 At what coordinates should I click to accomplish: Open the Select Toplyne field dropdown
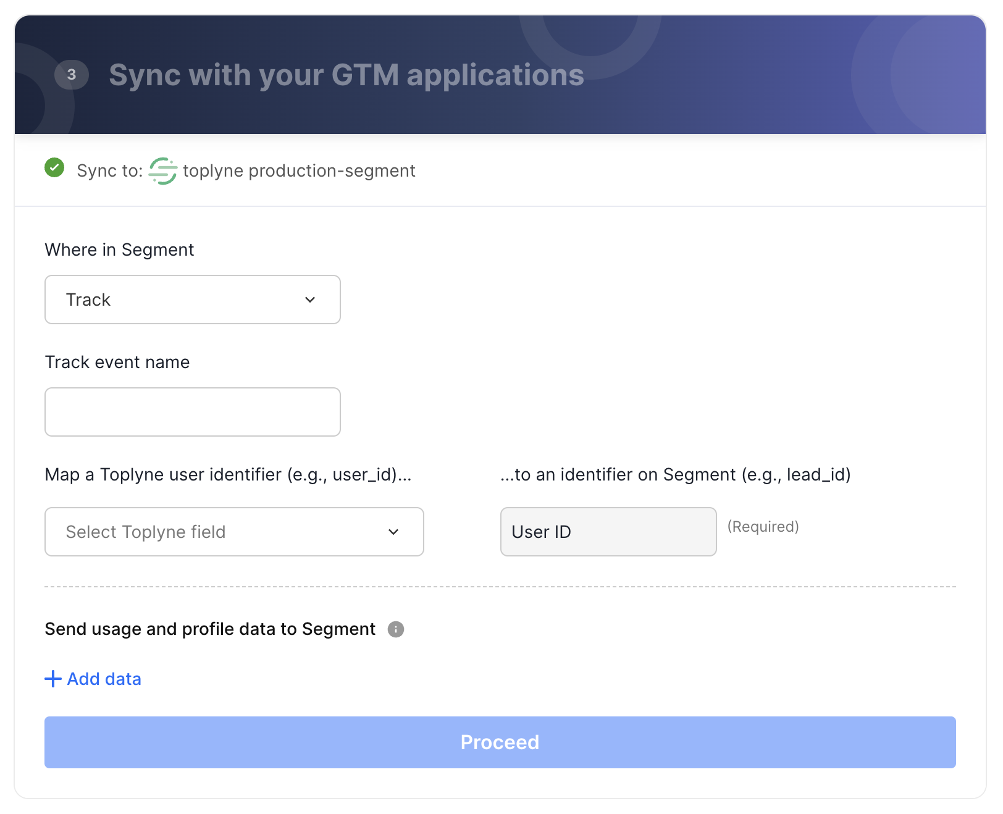tap(234, 532)
